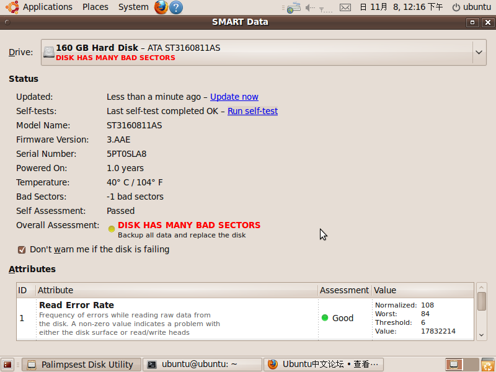Click the attributes scrollbar thumb
This screenshot has width=496, height=372.
coord(482,301)
